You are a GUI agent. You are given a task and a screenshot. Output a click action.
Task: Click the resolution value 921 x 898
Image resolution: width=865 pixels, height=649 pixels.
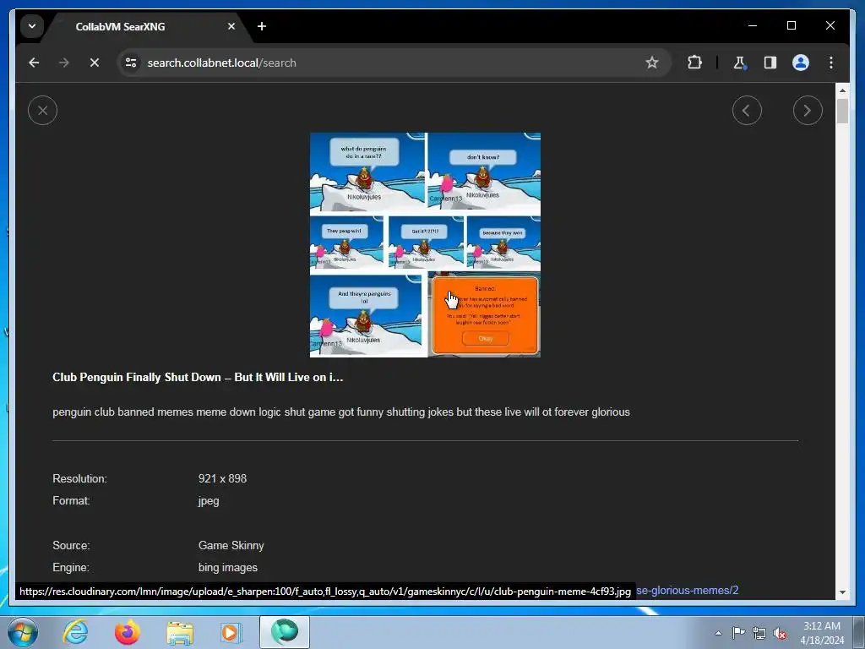click(222, 479)
